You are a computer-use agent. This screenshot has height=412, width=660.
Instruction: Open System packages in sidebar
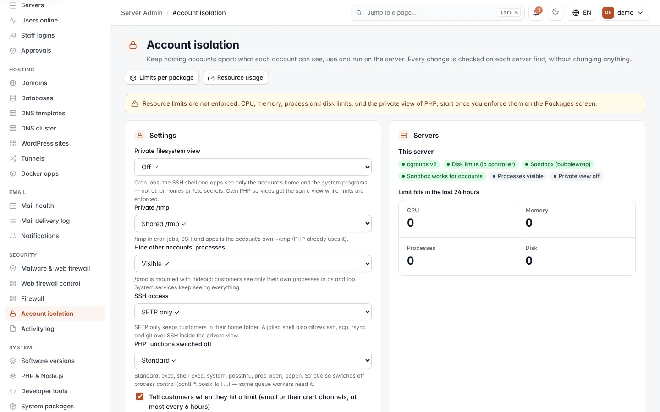pos(55,406)
